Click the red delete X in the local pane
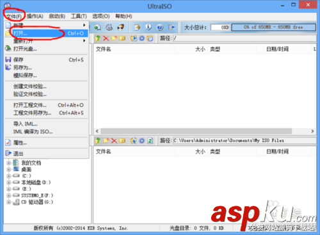 tap(114, 140)
